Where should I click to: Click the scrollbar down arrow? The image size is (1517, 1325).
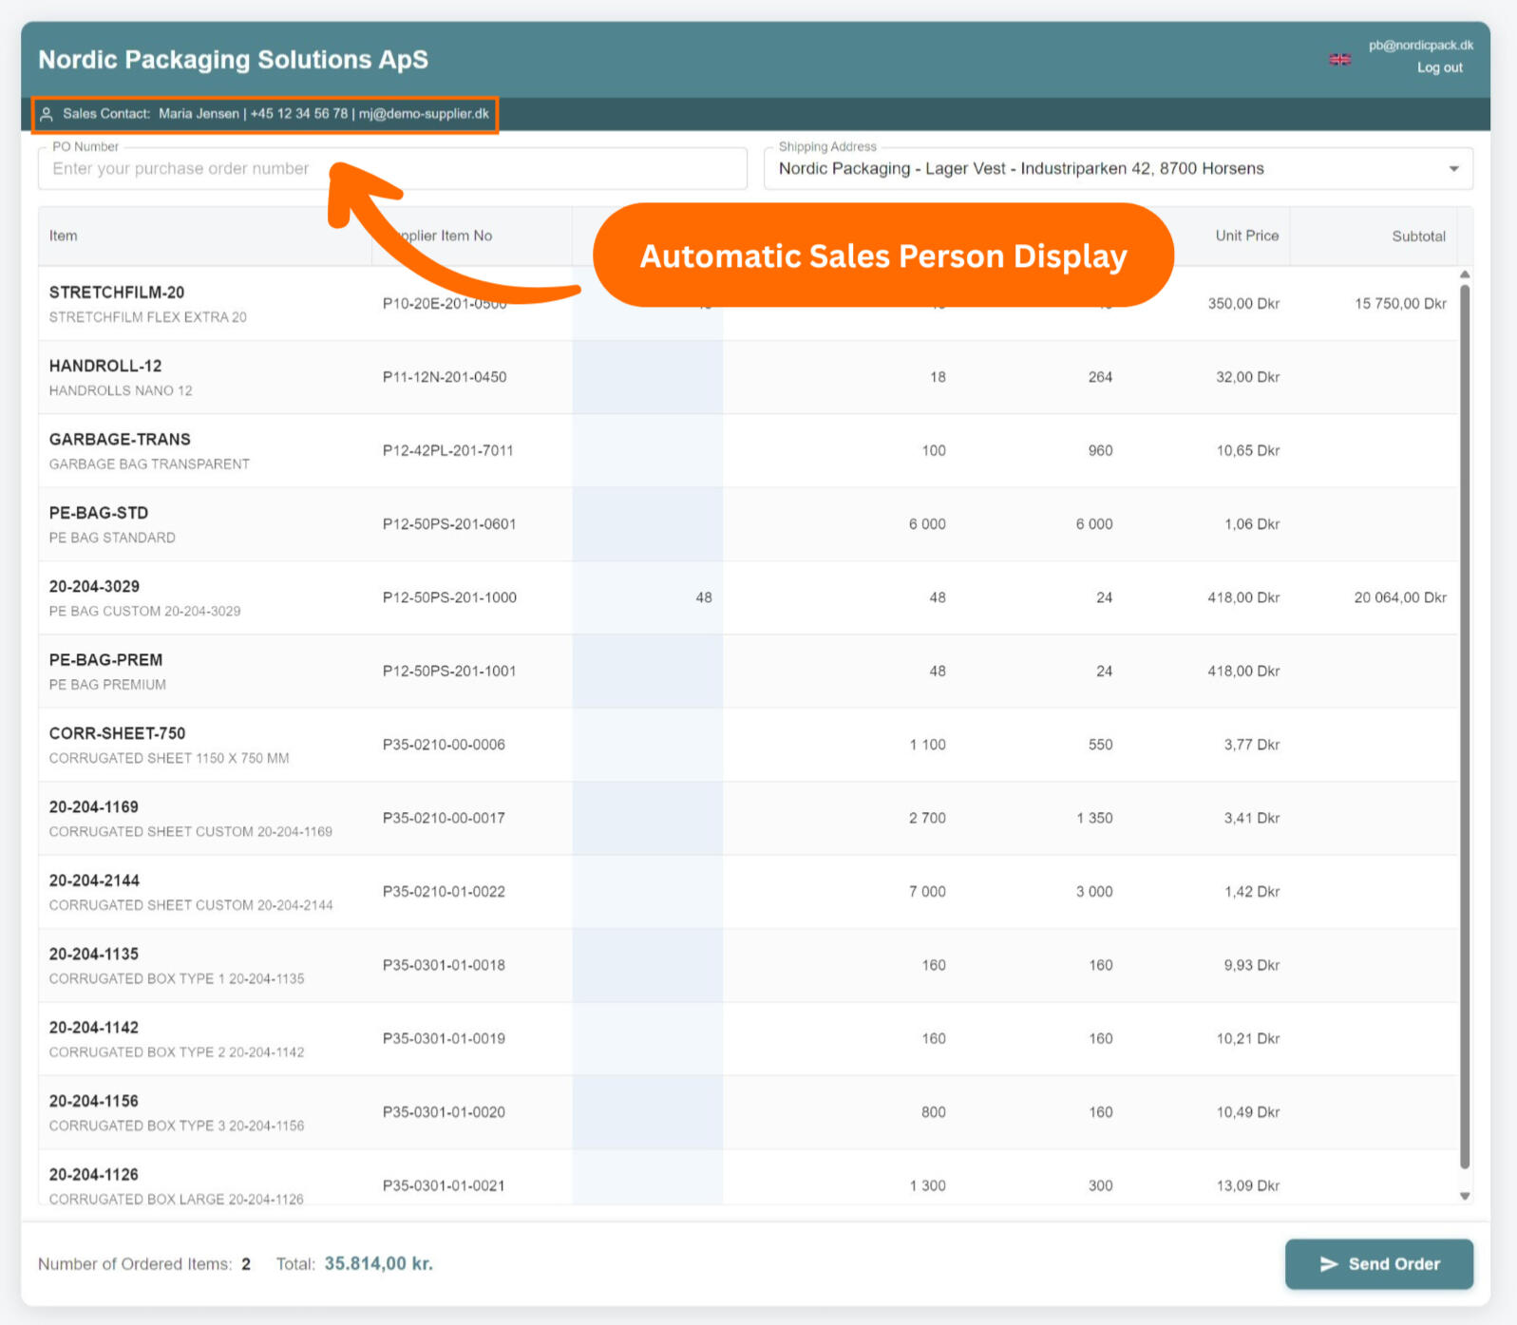pos(1464,1196)
